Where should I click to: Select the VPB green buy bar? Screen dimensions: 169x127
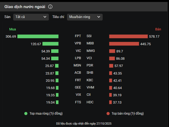pyautogui.click(x=50, y=44)
